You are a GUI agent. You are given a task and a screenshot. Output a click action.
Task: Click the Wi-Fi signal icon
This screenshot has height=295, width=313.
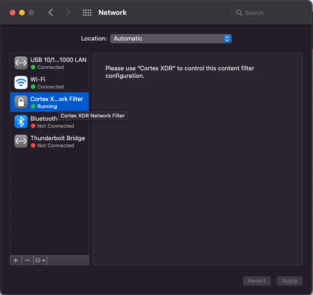[21, 82]
